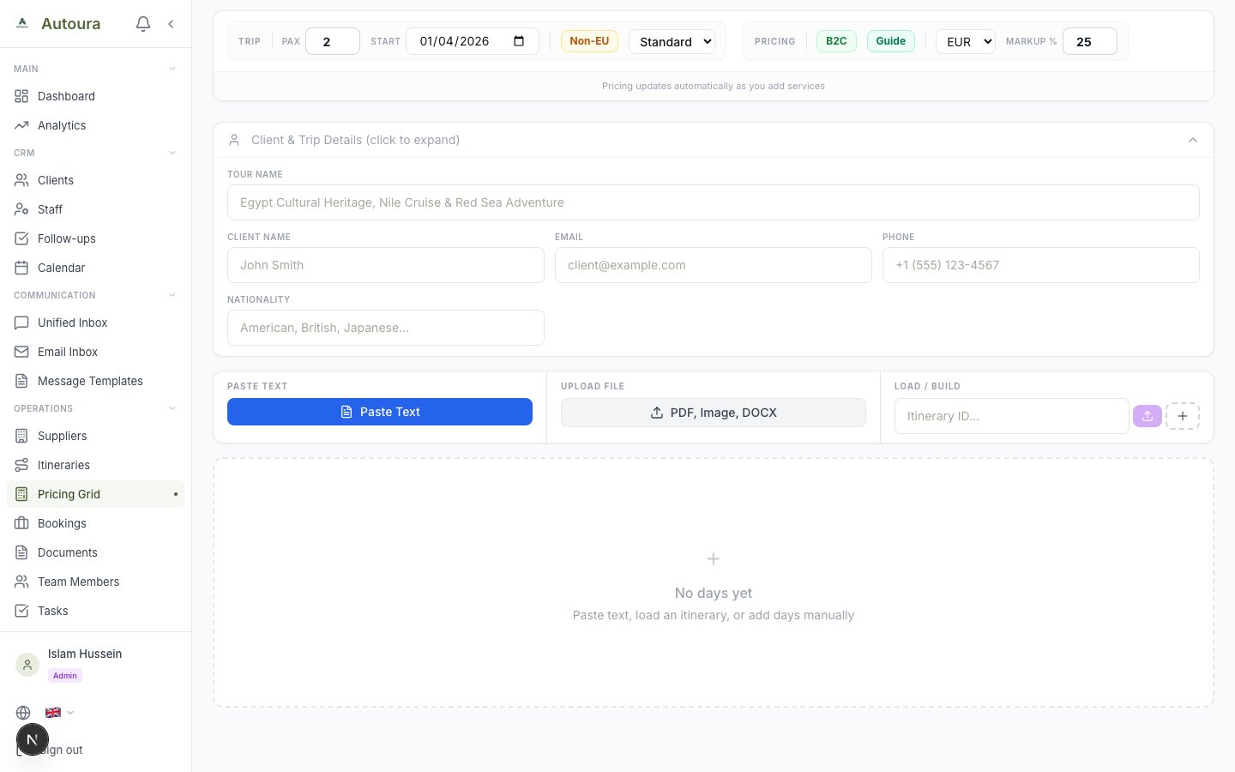Click the globe language icon
The height and width of the screenshot is (772, 1235).
(23, 713)
